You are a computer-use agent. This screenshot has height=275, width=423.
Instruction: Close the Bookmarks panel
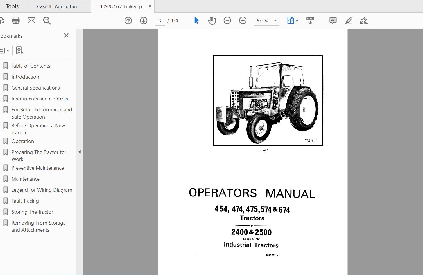(x=66, y=35)
